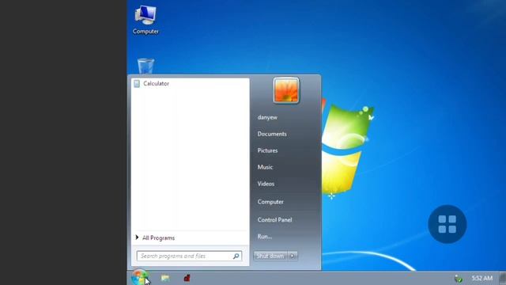This screenshot has width=506, height=285.
Task: Open Windows Explorer from the taskbar
Action: [x=165, y=278]
